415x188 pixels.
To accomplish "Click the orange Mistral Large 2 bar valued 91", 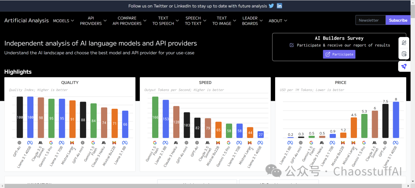I will [72, 119].
